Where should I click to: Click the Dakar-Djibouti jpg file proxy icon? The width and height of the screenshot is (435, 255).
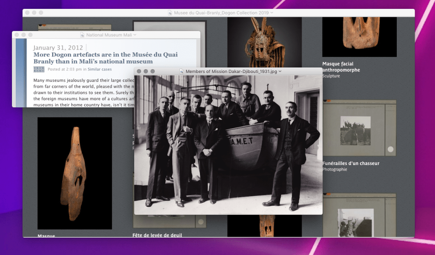tap(181, 71)
